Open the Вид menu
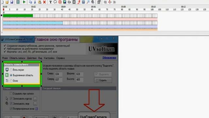The width and height of the screenshot is (209, 118). pos(40,58)
